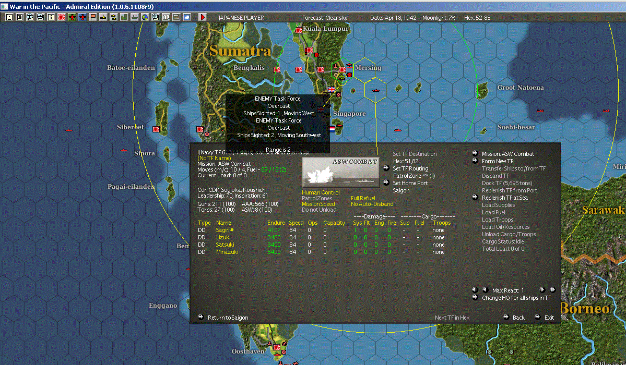Click Transfer Ships to/from TF
The height and width of the screenshot is (365, 626).
click(x=513, y=168)
